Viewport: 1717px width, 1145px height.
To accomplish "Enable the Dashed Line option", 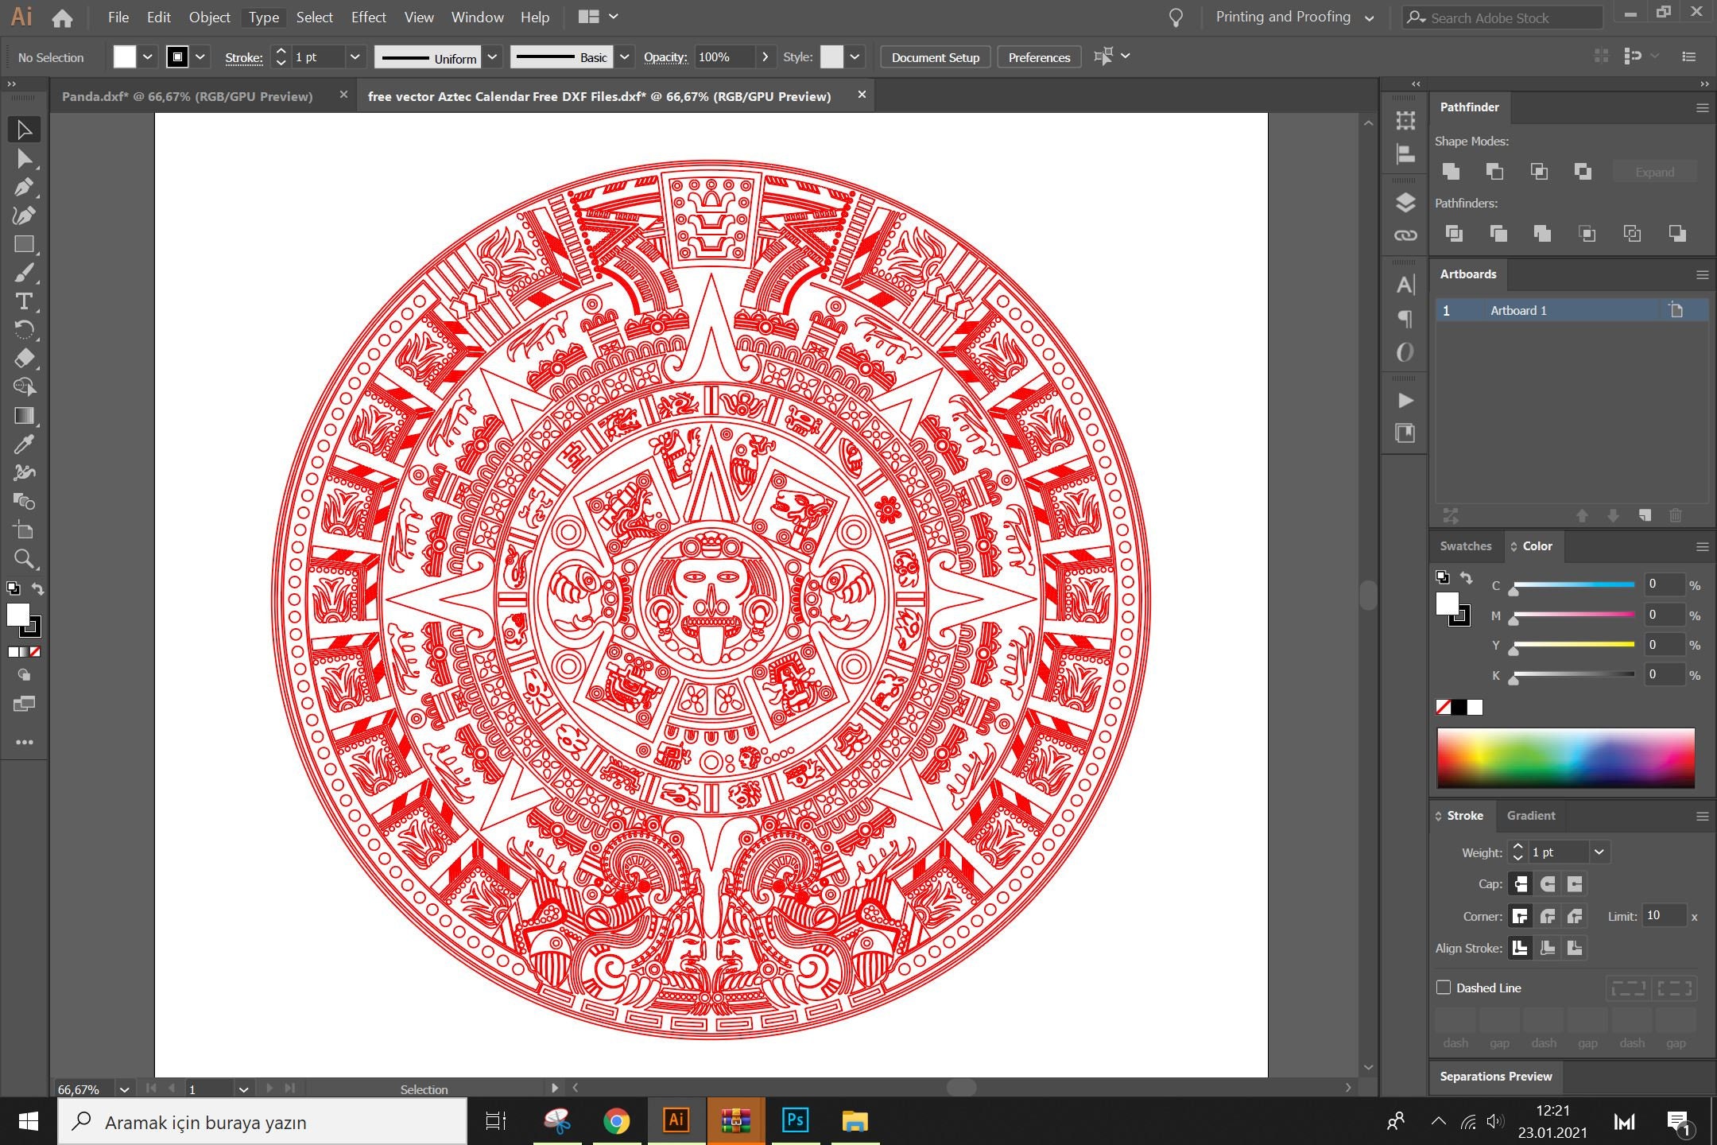I will tap(1445, 987).
